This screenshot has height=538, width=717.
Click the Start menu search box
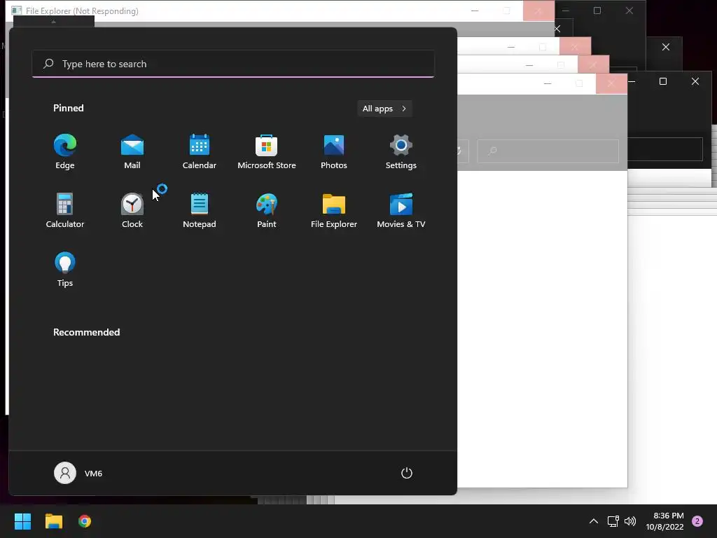tap(233, 64)
